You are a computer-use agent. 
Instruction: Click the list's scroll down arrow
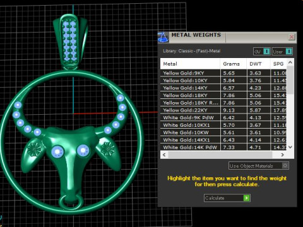click(x=290, y=147)
